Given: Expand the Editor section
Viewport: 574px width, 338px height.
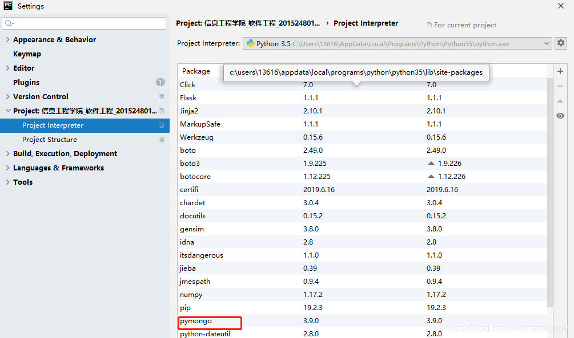Looking at the screenshot, I should tap(7, 68).
